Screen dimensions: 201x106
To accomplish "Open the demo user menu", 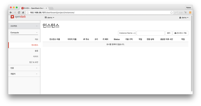I will click(x=184, y=18).
